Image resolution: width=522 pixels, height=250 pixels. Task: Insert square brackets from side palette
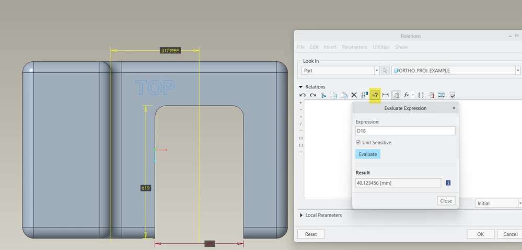(x=301, y=145)
